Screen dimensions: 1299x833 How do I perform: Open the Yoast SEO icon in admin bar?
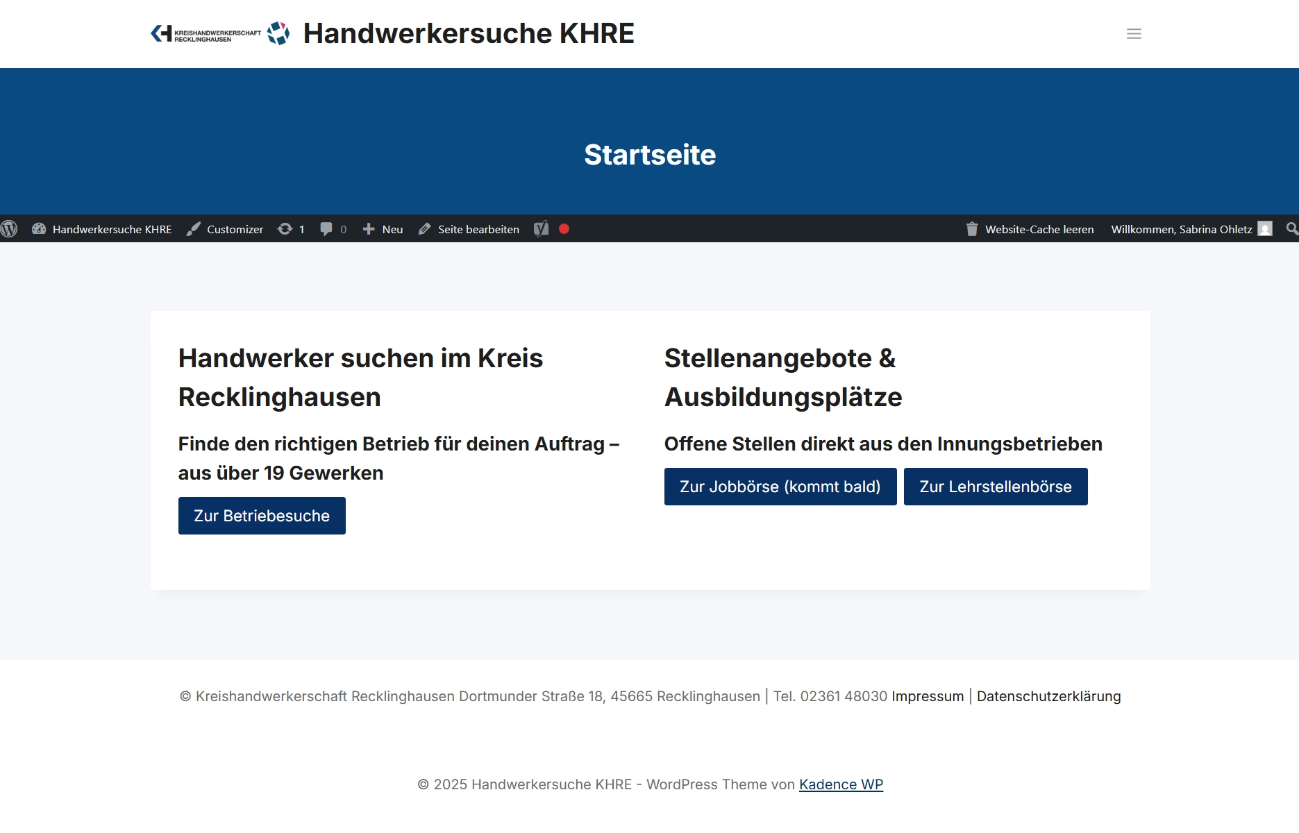(541, 229)
